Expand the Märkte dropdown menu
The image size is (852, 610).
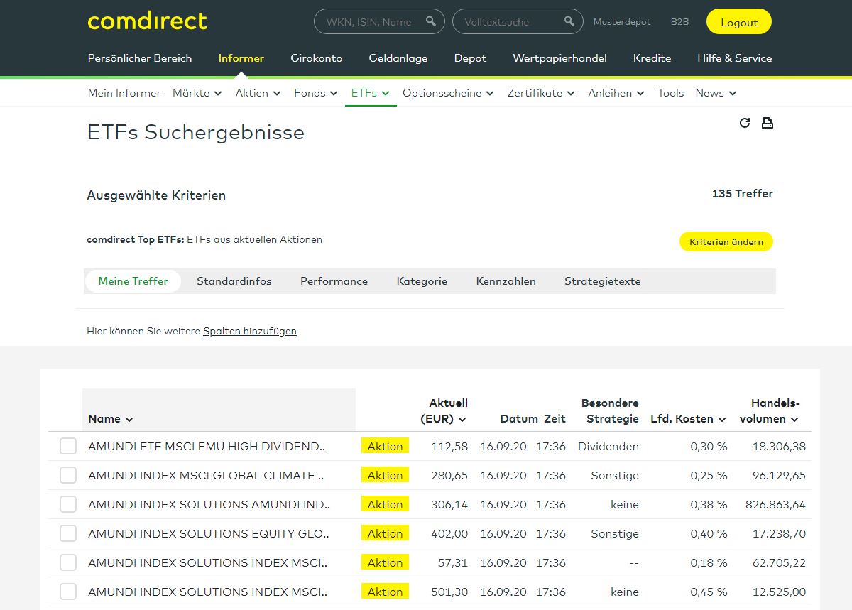(197, 93)
